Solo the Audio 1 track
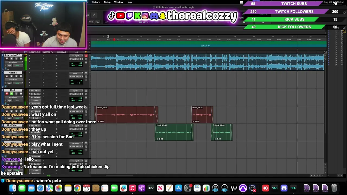The width and height of the screenshot is (347, 195). (x=16, y=76)
